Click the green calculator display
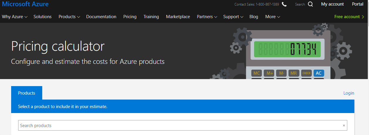The image size is (369, 135). point(287,49)
